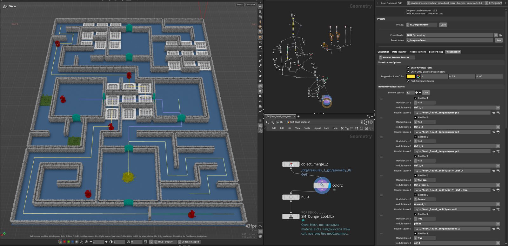Click the Save preset button
This screenshot has height=246, width=508.
499,40
